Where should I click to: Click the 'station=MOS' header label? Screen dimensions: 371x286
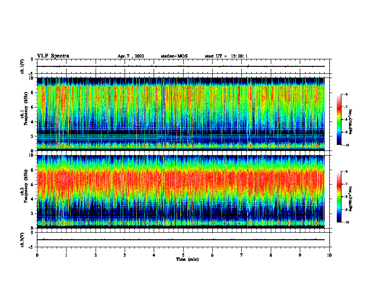(x=174, y=56)
